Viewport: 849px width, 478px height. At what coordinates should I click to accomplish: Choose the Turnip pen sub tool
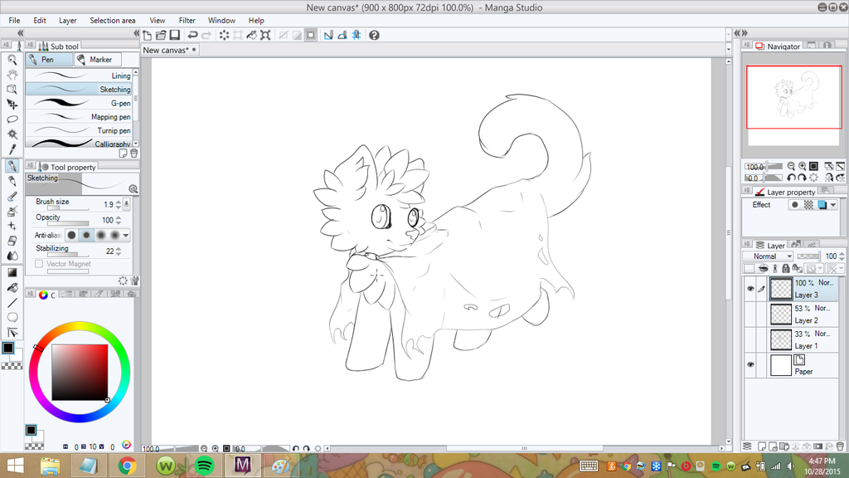pyautogui.click(x=79, y=130)
